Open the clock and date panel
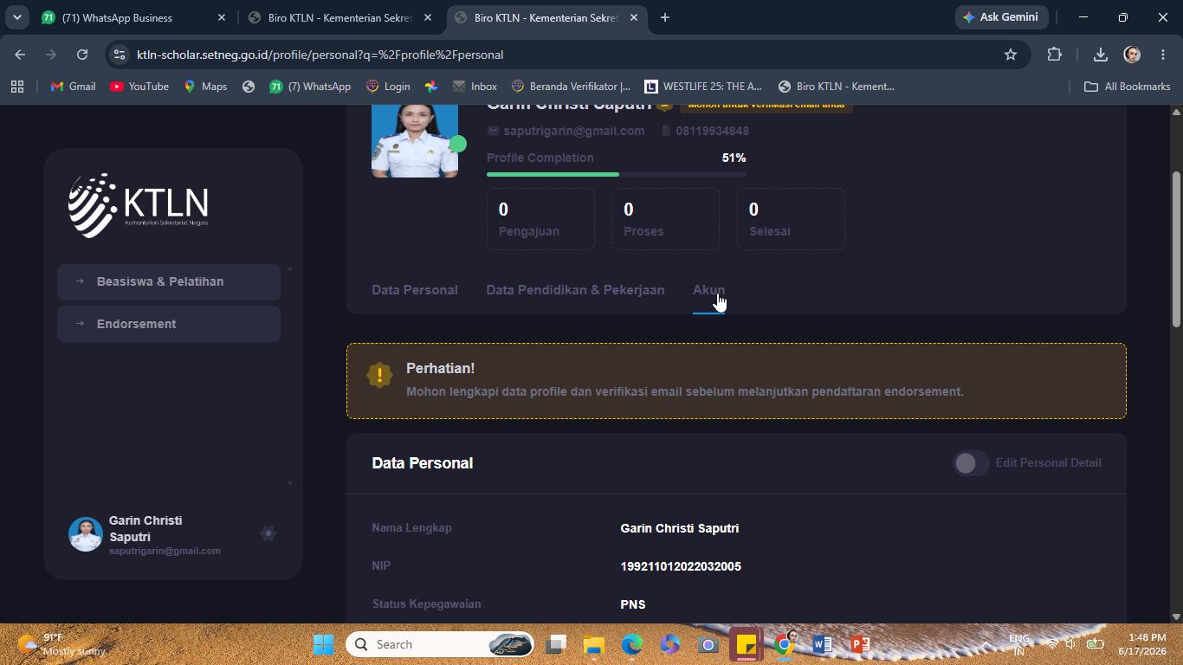1183x665 pixels. pyautogui.click(x=1141, y=644)
